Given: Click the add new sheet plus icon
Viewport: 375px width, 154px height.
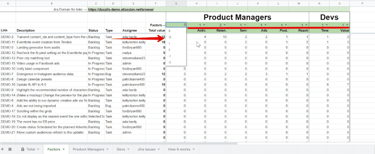Looking at the screenshot, I should coord(3,149).
